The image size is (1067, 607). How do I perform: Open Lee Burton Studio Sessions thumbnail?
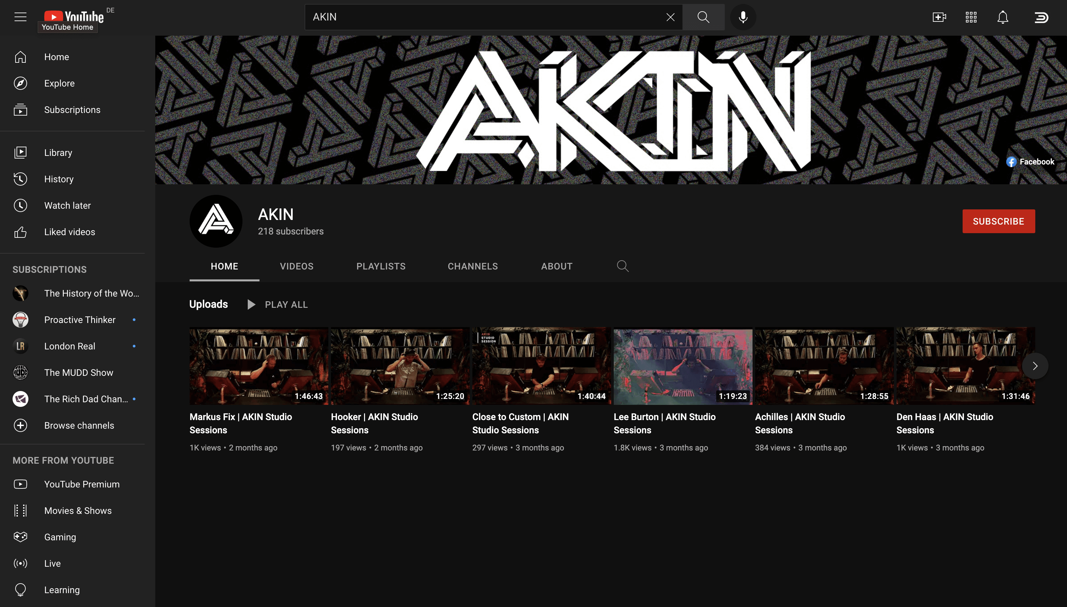(683, 366)
